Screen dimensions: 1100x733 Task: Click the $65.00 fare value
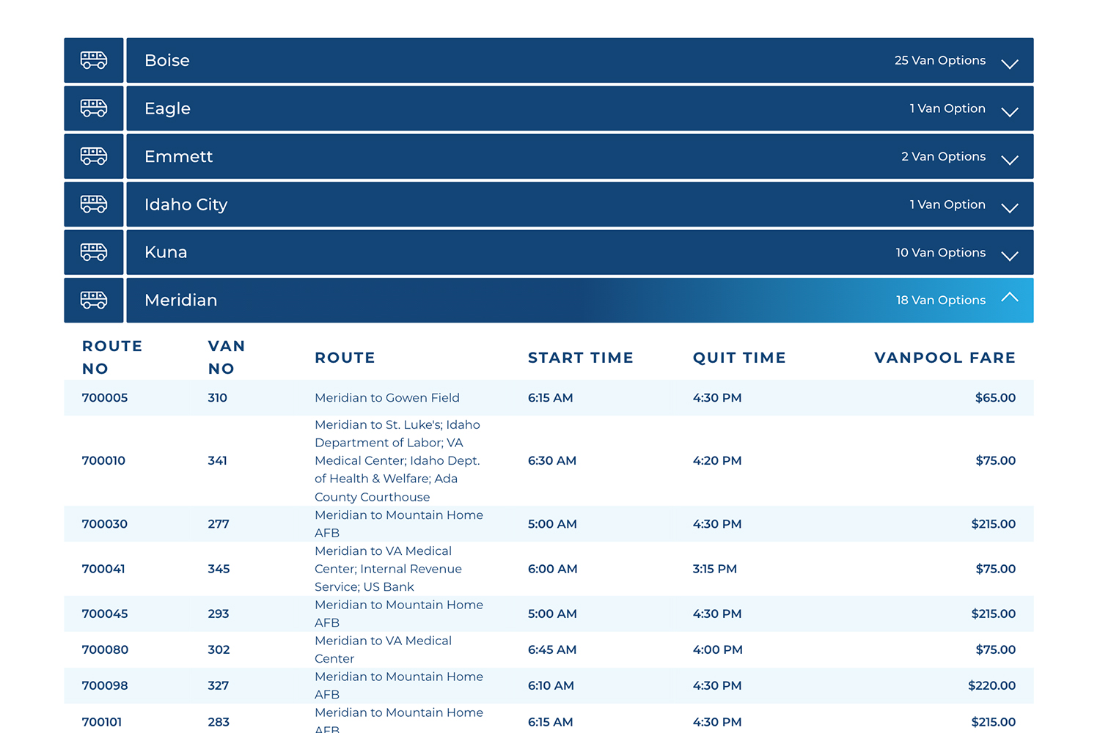pos(995,398)
